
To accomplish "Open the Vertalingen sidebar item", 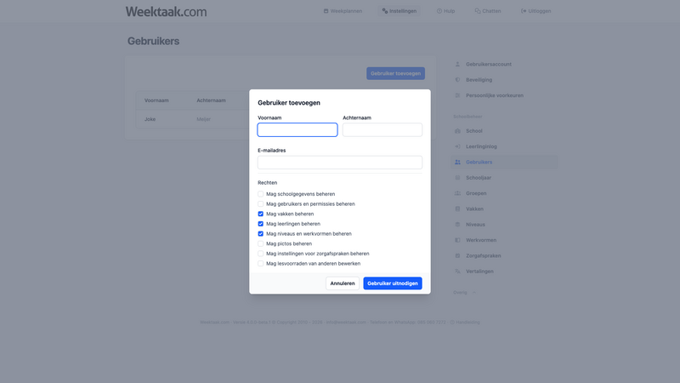I will tap(479, 272).
